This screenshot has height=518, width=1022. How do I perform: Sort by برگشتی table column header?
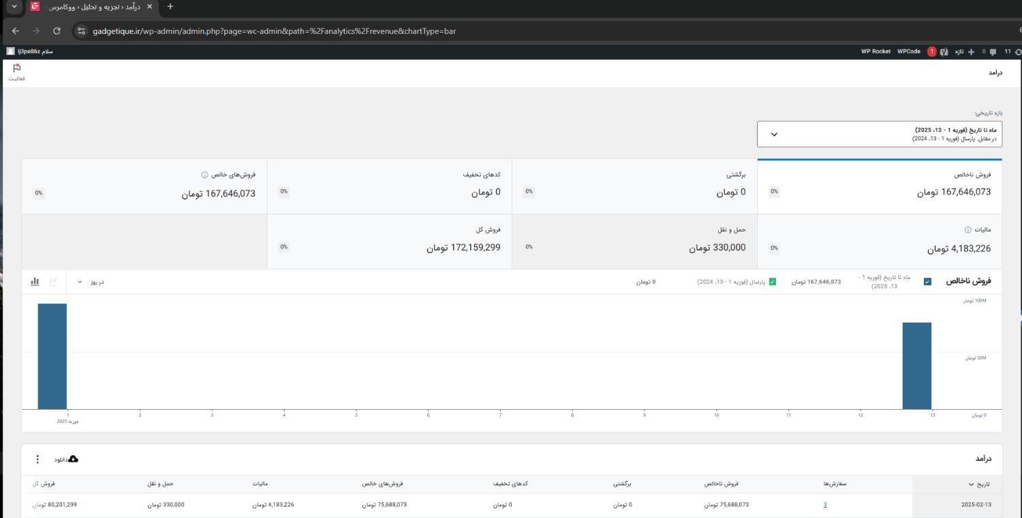[x=622, y=484]
